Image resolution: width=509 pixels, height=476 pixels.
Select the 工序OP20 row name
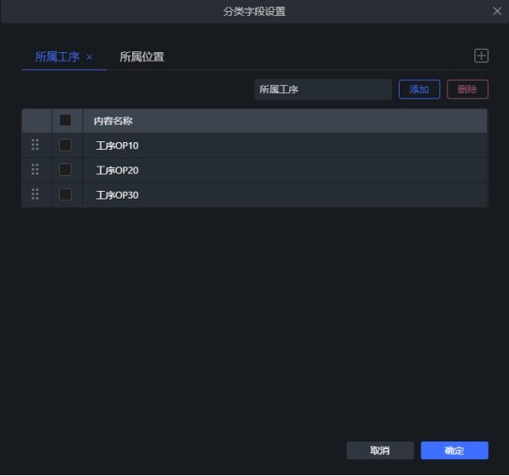(117, 171)
